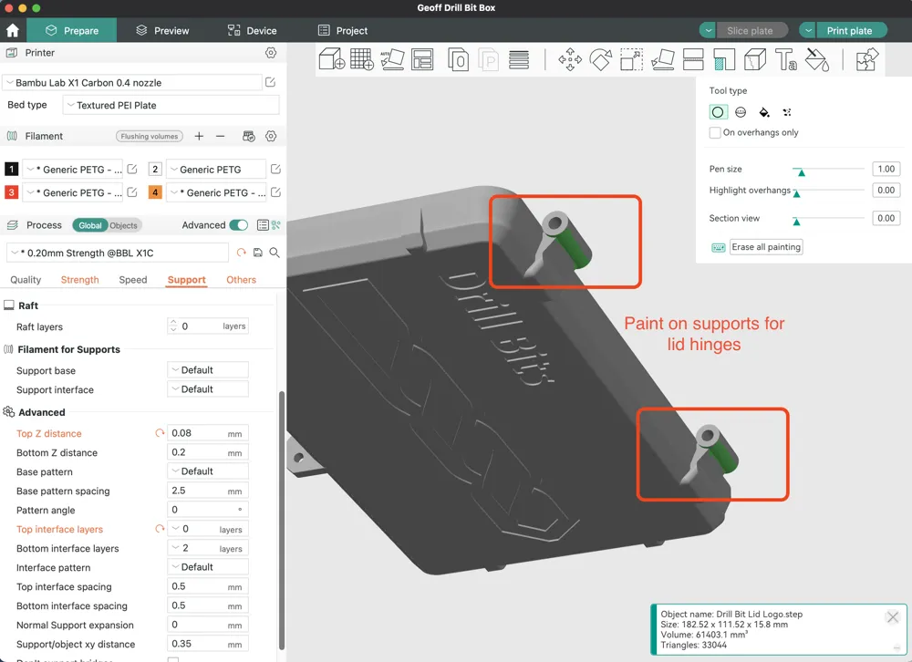Click the Auto orient toolbar icon
Screen dimensions: 912x662
tap(392, 59)
